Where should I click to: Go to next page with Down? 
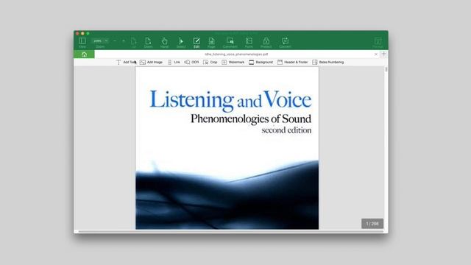[x=148, y=43]
